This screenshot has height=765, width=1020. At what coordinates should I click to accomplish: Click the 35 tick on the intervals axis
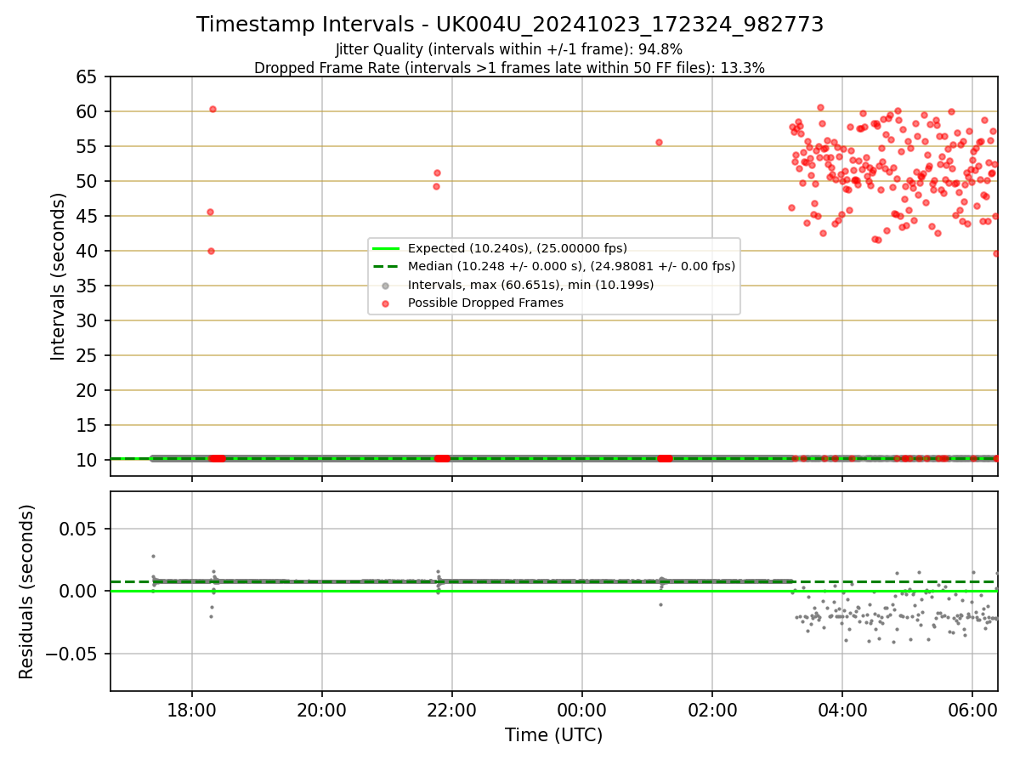[x=88, y=286]
